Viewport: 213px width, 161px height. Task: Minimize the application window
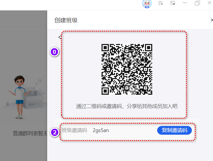(x=185, y=3)
